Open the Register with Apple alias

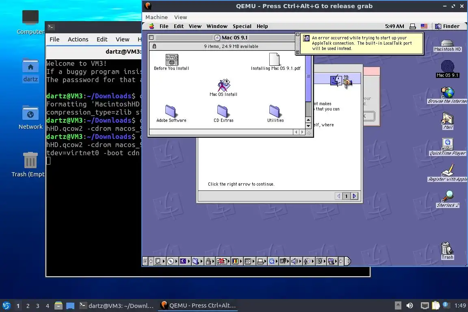448,171
